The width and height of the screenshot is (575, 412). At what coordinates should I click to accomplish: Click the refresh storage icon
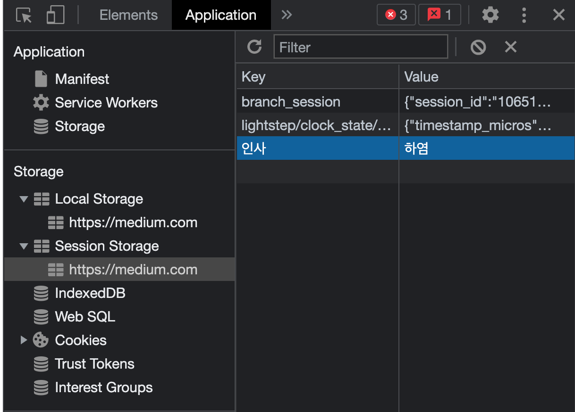point(254,47)
